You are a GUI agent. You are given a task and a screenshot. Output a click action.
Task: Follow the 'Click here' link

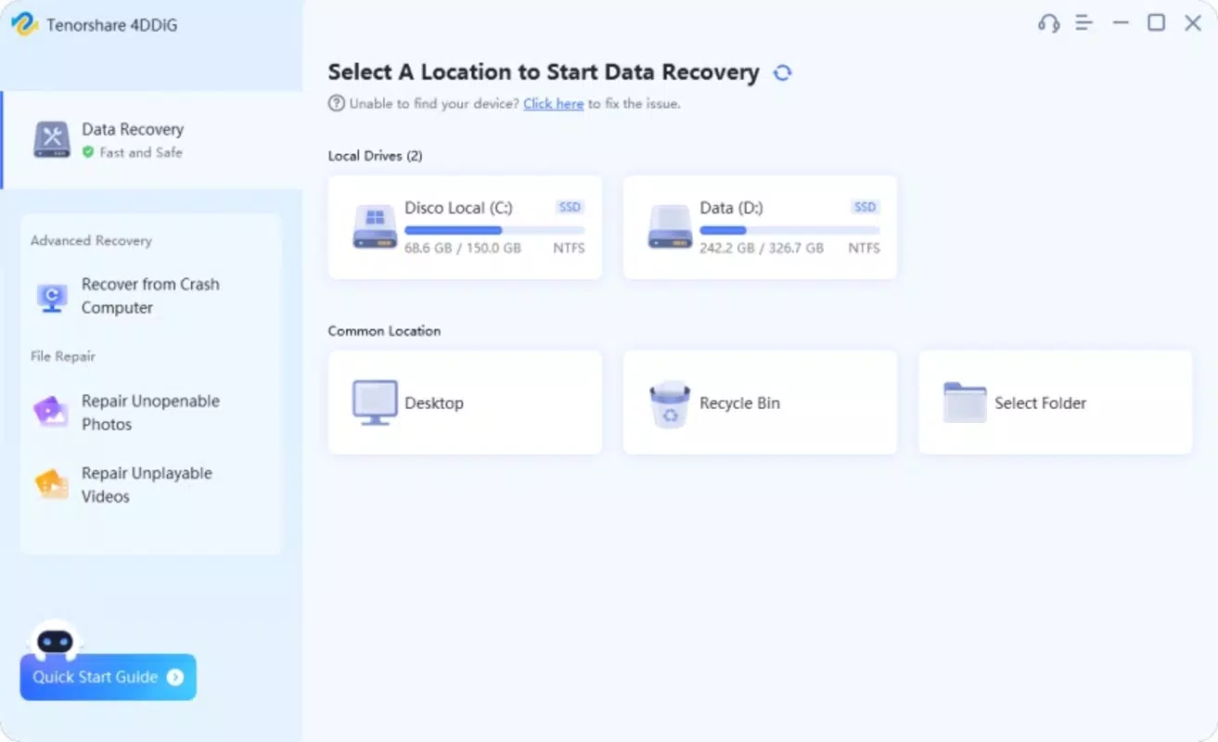[553, 104]
